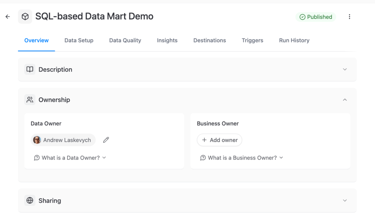Screen dimensions: 375x218
Task: Switch to the Data Setup tab
Action: point(79,41)
